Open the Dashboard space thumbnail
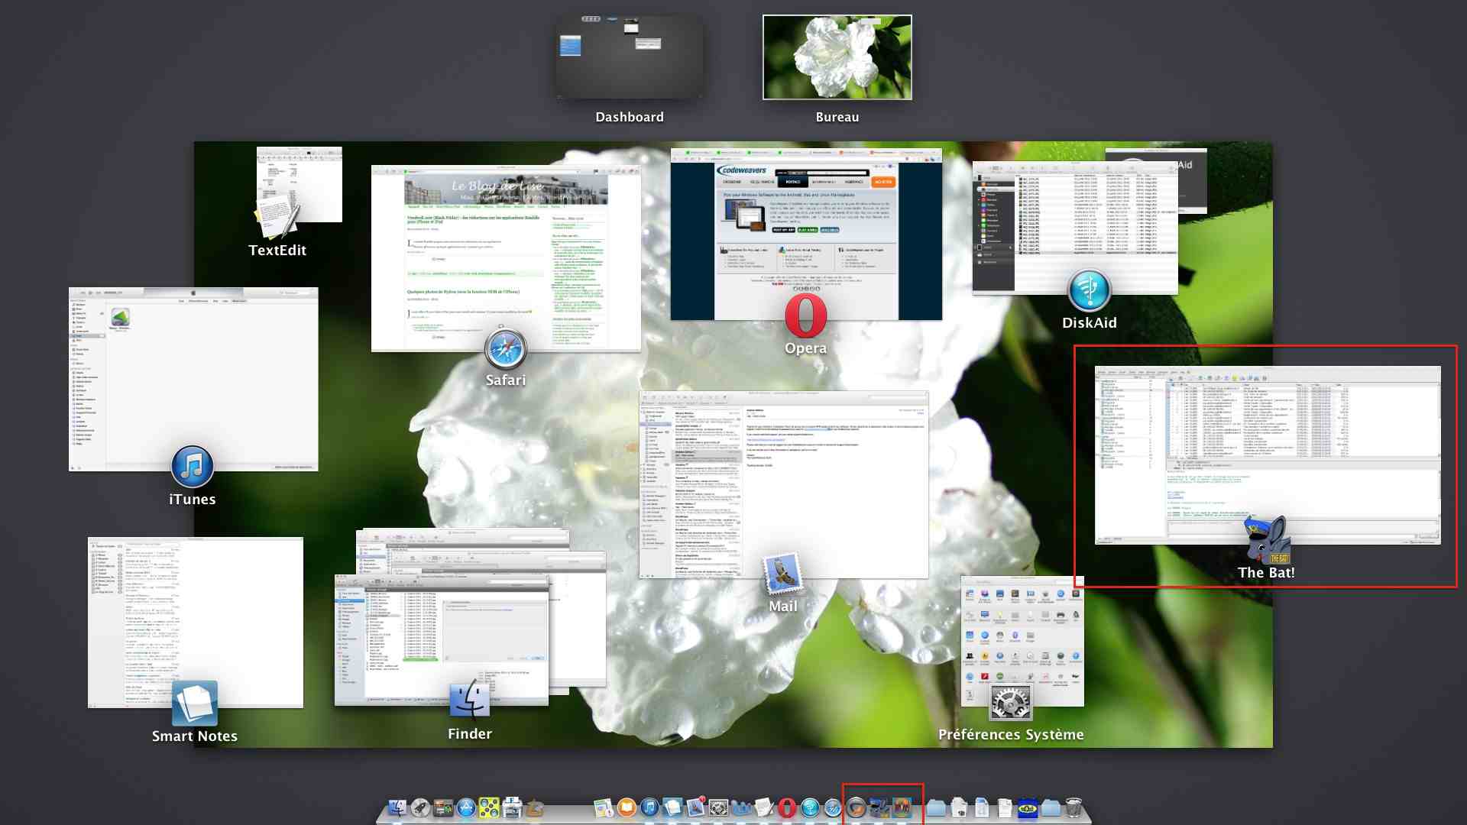 coord(629,57)
